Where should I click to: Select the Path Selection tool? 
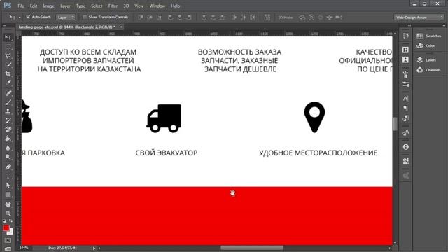coord(8,185)
